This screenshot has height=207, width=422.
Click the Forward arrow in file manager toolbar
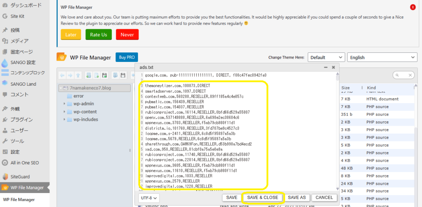click(70, 75)
